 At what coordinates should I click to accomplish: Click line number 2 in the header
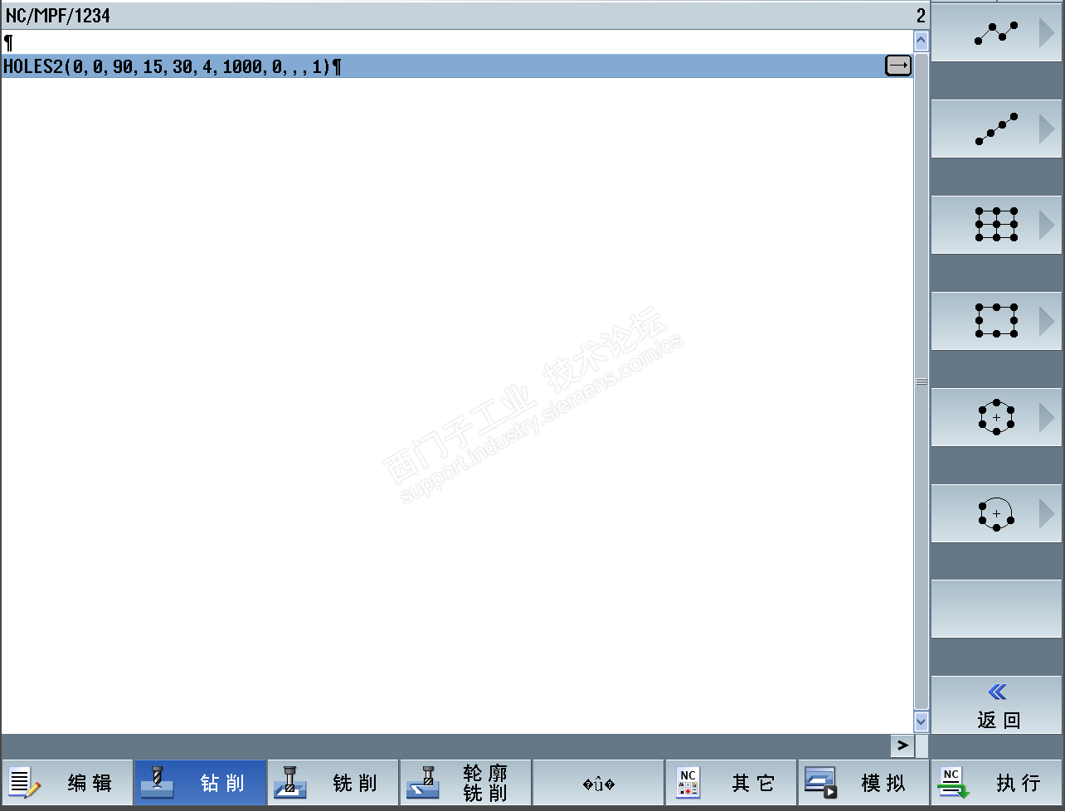point(921,16)
